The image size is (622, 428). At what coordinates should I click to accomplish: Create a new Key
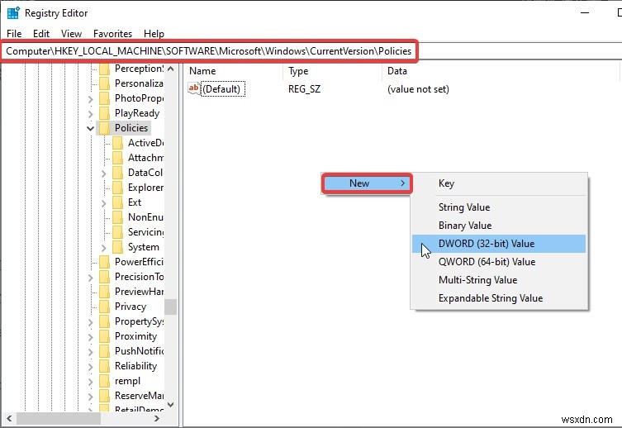[499, 183]
